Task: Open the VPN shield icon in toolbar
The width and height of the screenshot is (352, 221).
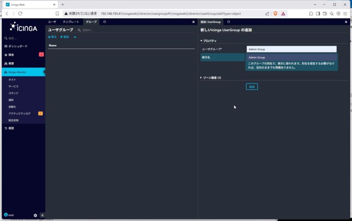Action: click(x=338, y=14)
